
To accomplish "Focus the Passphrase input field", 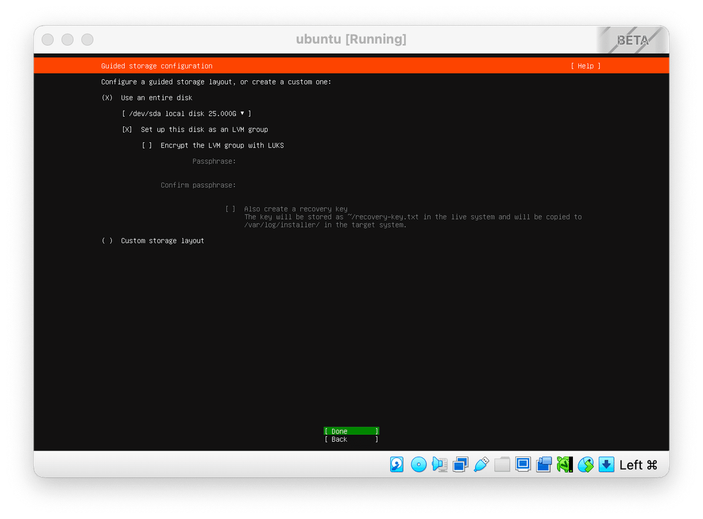I will point(410,161).
